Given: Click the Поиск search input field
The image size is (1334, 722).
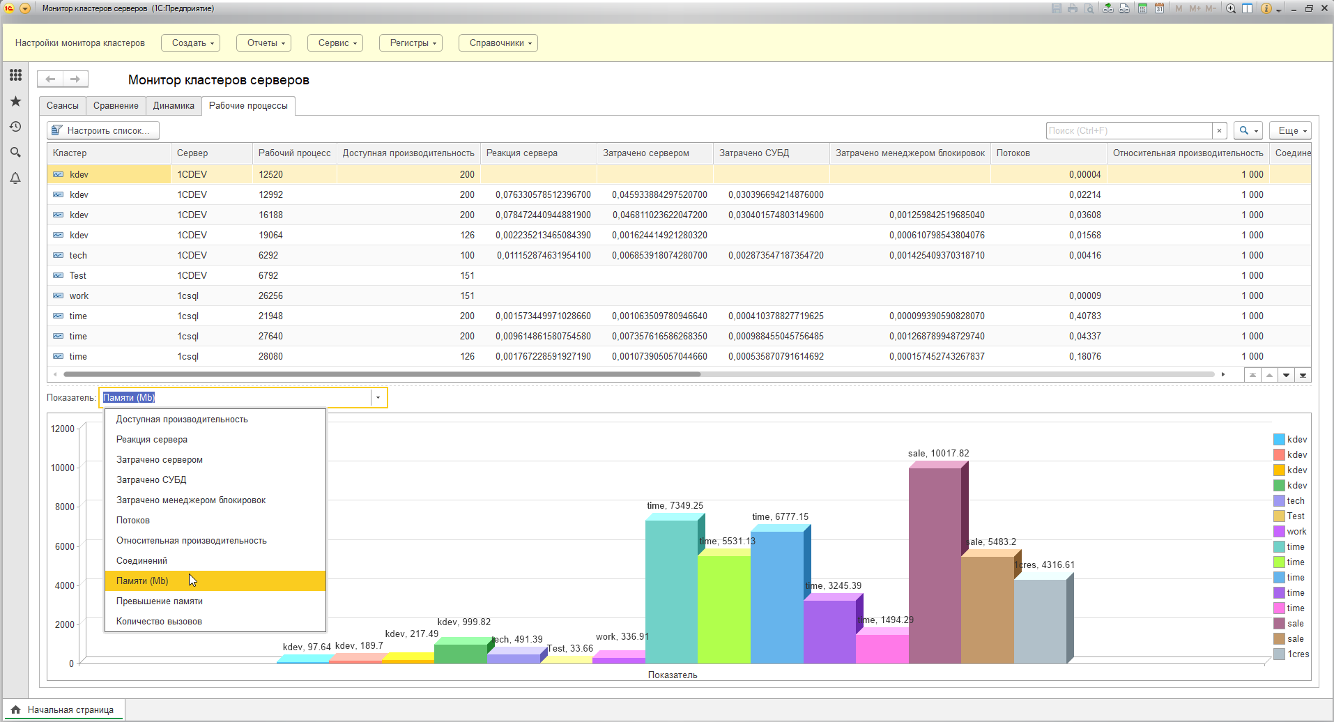Looking at the screenshot, I should click(x=1128, y=130).
